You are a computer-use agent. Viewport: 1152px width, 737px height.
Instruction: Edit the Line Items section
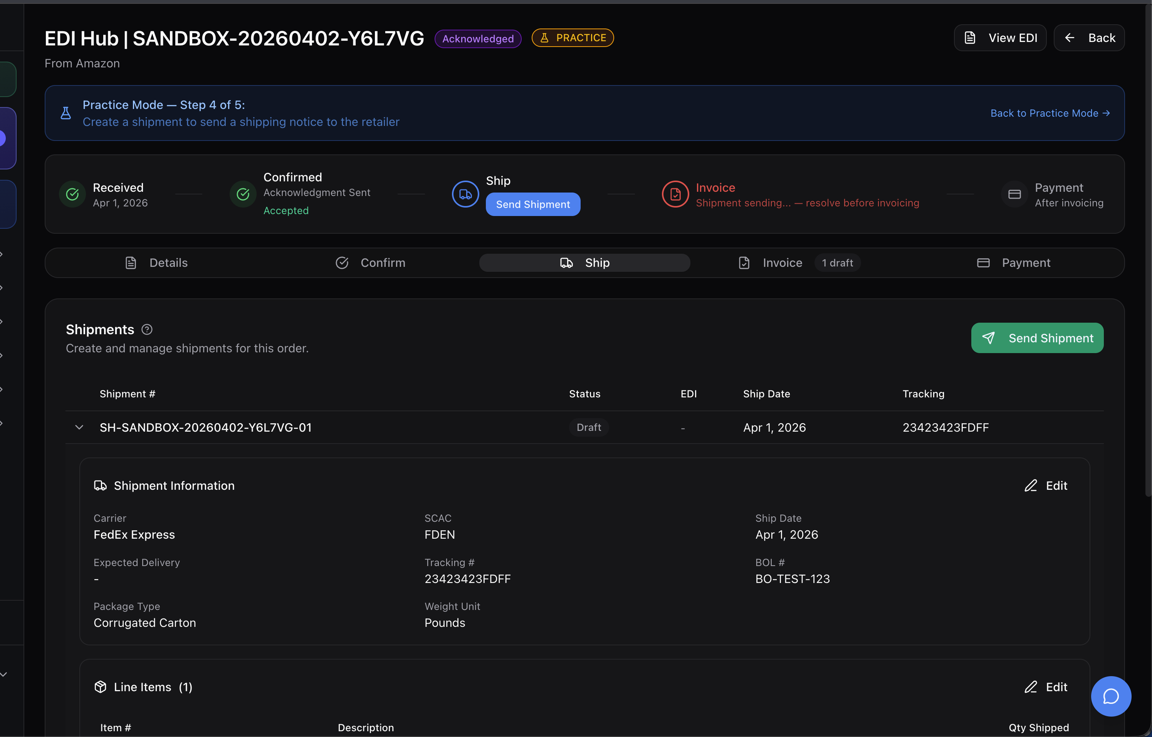(1046, 687)
